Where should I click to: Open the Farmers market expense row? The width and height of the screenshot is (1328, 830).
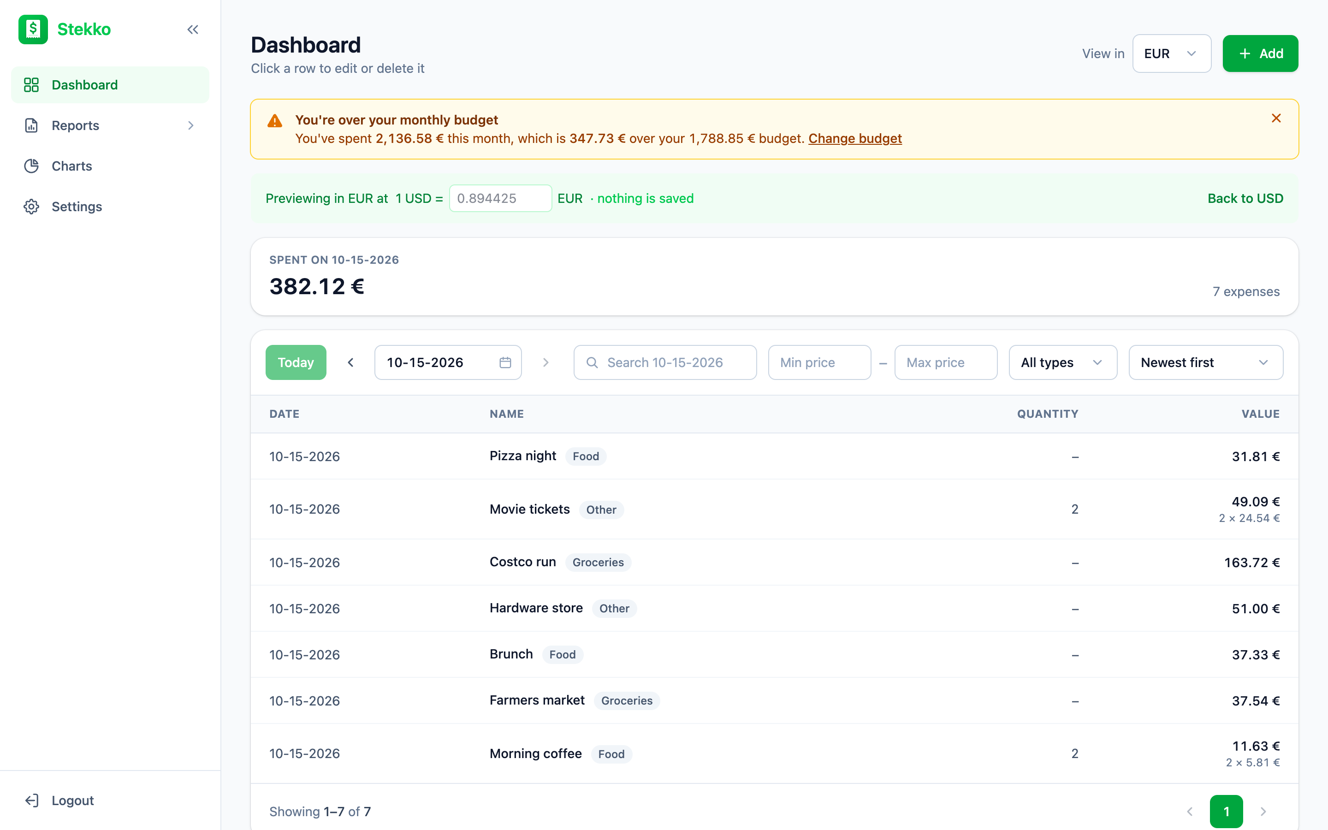pyautogui.click(x=774, y=700)
